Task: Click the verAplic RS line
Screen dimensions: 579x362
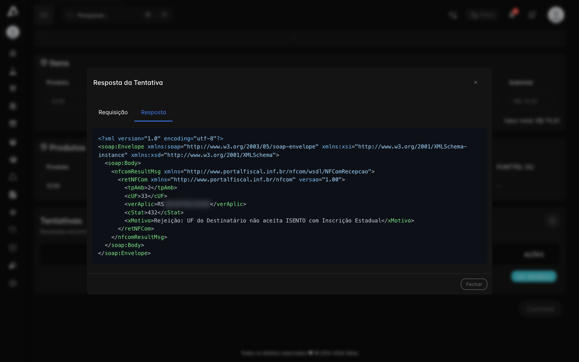Action: click(x=185, y=204)
